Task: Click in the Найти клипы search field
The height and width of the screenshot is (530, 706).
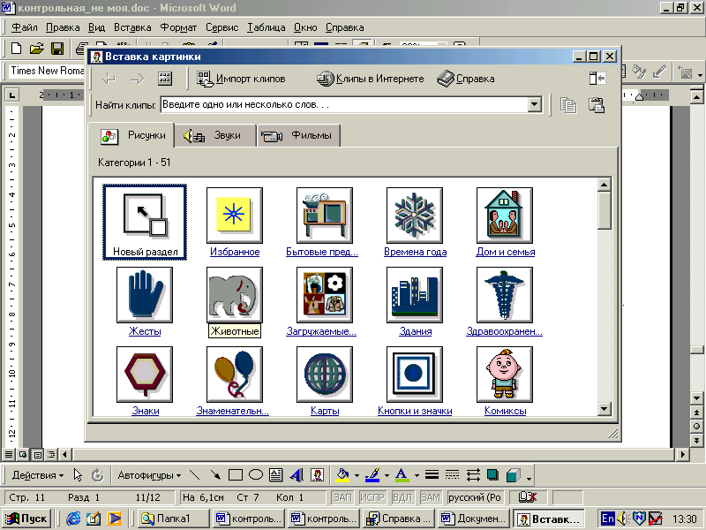Action: pos(344,104)
